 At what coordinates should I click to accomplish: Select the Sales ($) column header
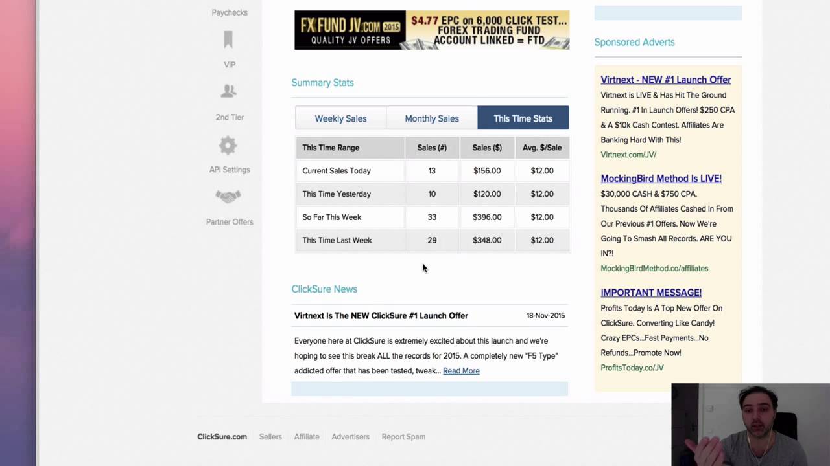(487, 148)
